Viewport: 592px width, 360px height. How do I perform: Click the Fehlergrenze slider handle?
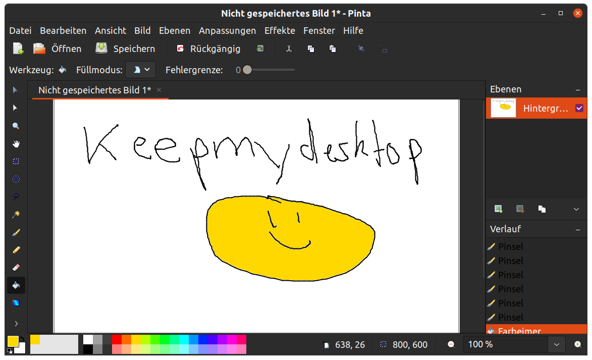point(247,70)
